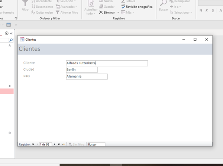
Task: Remove sorting with Quitar orden
Action: [x=42, y=13]
